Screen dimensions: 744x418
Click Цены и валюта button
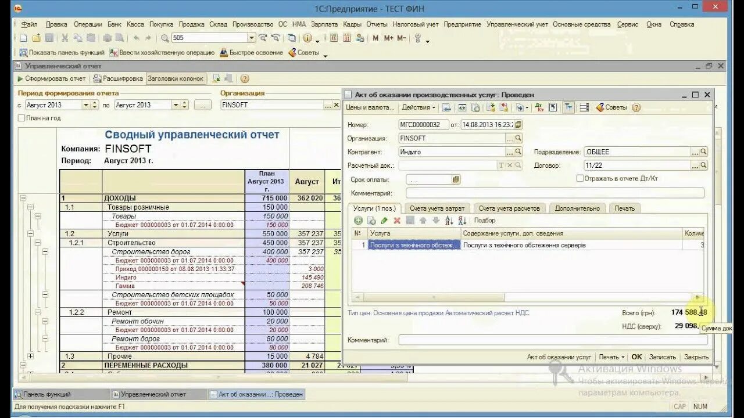370,107
